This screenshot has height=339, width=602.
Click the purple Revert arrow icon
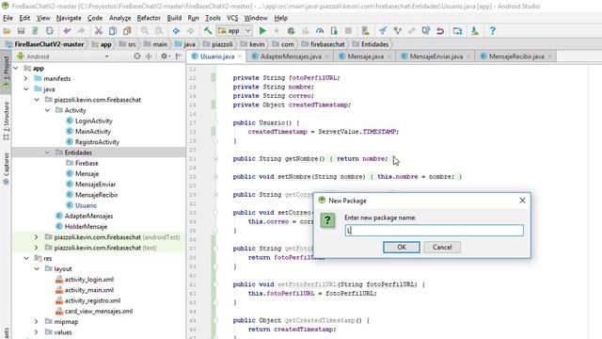pyautogui.click(x=440, y=31)
